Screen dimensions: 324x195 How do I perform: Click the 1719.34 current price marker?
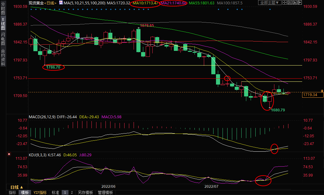click(312, 95)
